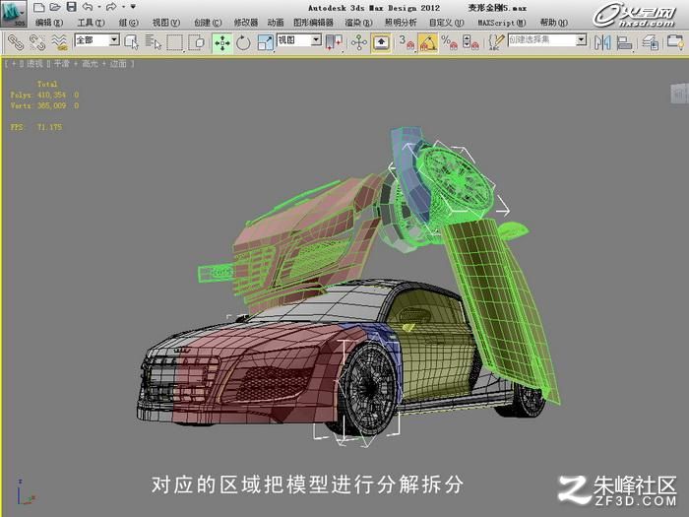This screenshot has height=517, width=689.
Task: Toggle the Spinner Snap button
Action: (470, 42)
